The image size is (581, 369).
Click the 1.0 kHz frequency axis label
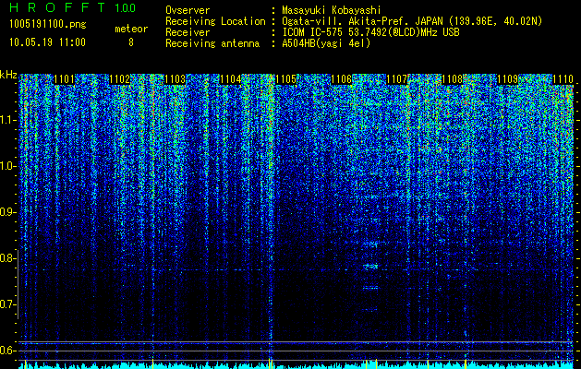tap(7, 166)
